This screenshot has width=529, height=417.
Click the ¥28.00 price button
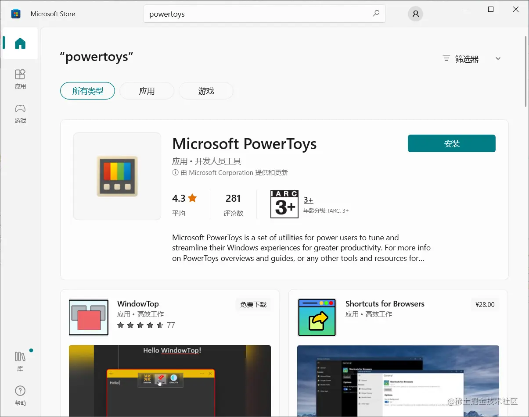pyautogui.click(x=485, y=304)
